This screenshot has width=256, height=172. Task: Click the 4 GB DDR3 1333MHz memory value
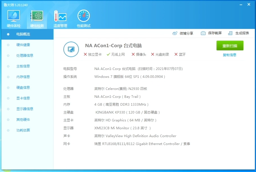click(x=121, y=105)
